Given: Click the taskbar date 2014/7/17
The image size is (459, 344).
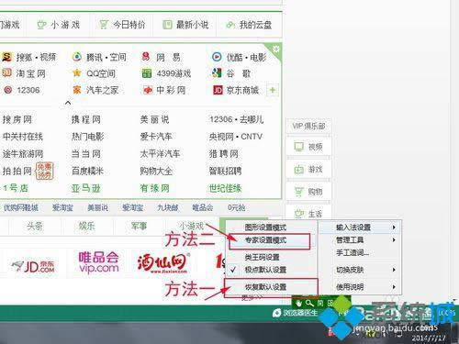Looking at the screenshot, I should coord(429,338).
